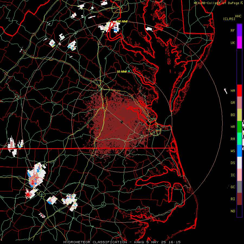
Task: Click the RF legend label
Action: tap(233, 30)
